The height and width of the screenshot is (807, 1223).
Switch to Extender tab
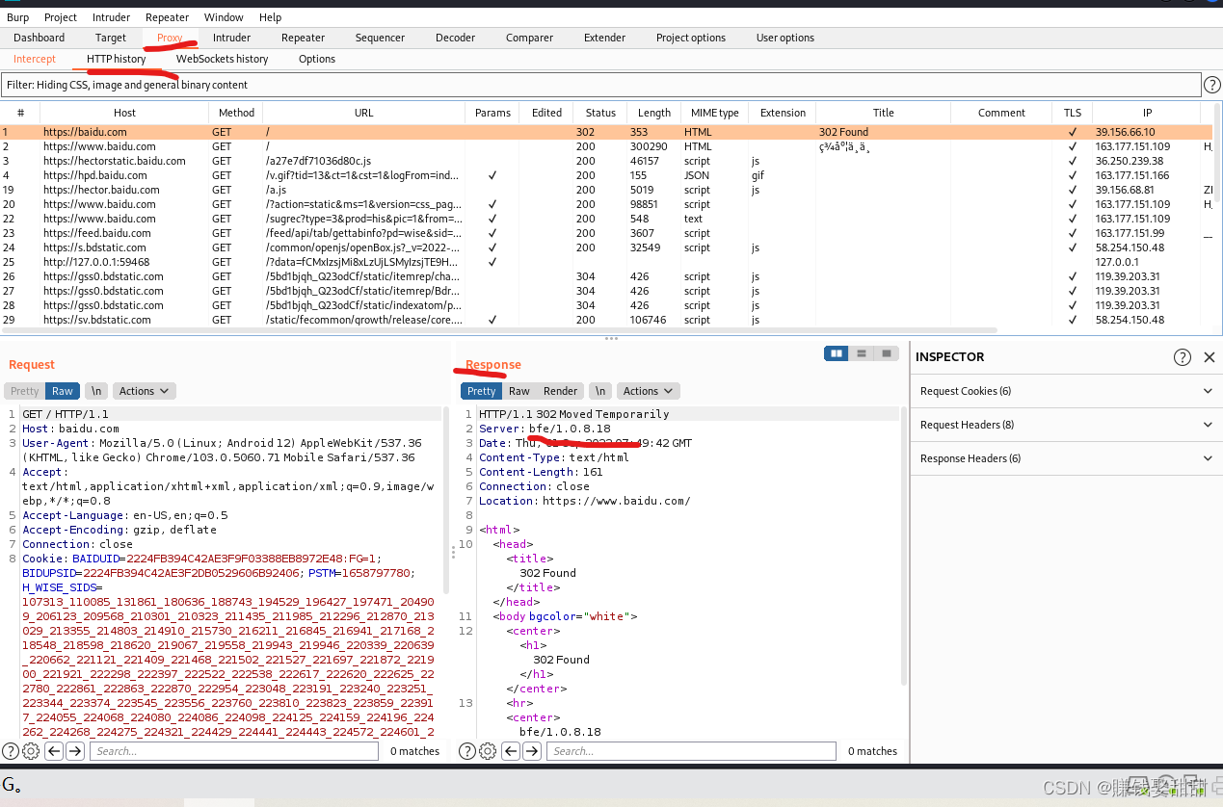pyautogui.click(x=605, y=38)
